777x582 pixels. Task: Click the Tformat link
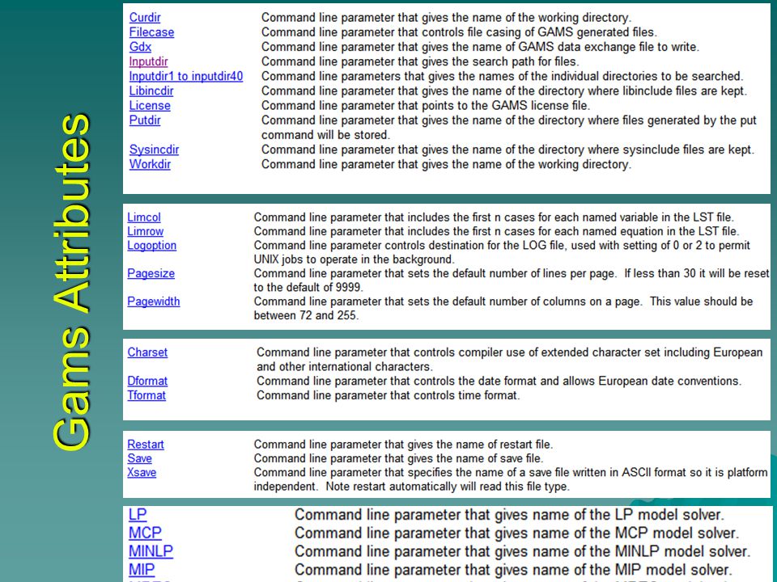point(146,395)
